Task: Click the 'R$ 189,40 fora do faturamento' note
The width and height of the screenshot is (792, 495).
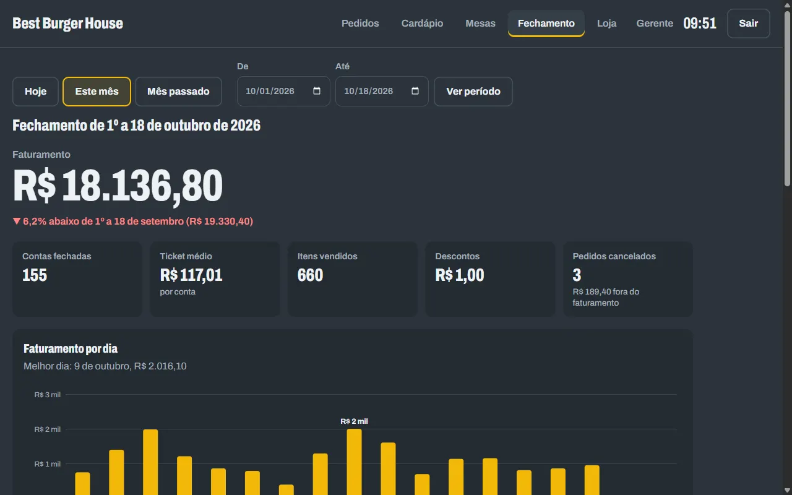Action: 606,297
